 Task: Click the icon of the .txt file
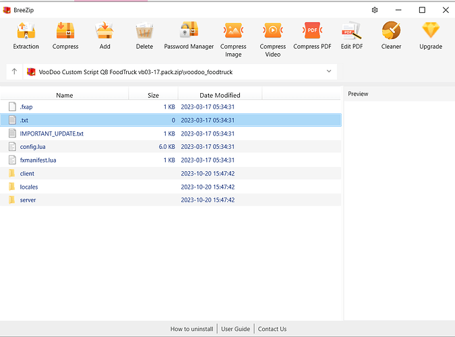click(x=12, y=120)
